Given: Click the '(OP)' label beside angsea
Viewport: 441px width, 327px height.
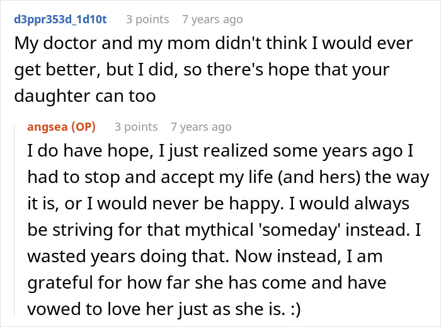Looking at the screenshot, I should pos(83,127).
